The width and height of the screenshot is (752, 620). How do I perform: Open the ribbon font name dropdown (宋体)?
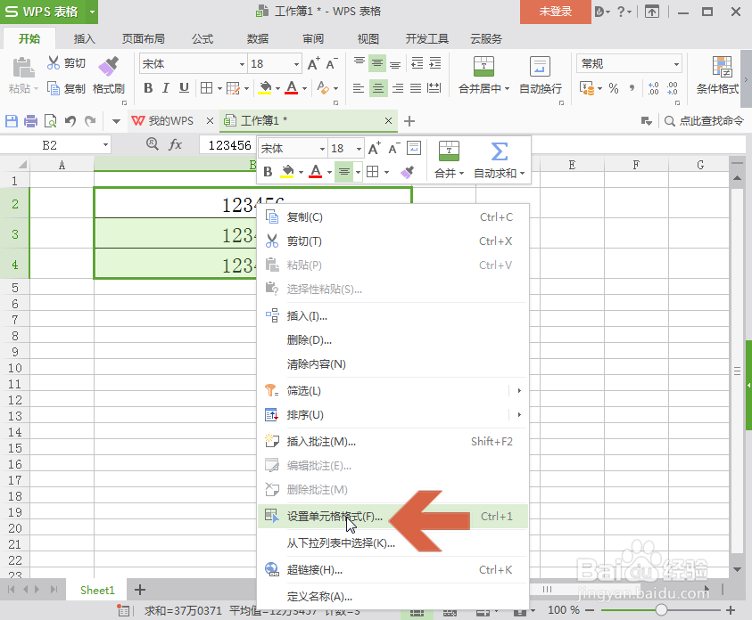click(x=243, y=64)
